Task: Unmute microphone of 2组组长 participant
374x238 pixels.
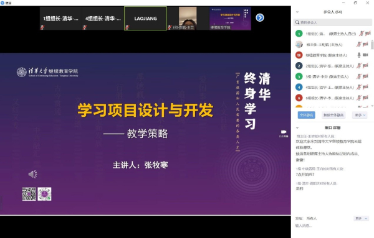Action: point(359,66)
